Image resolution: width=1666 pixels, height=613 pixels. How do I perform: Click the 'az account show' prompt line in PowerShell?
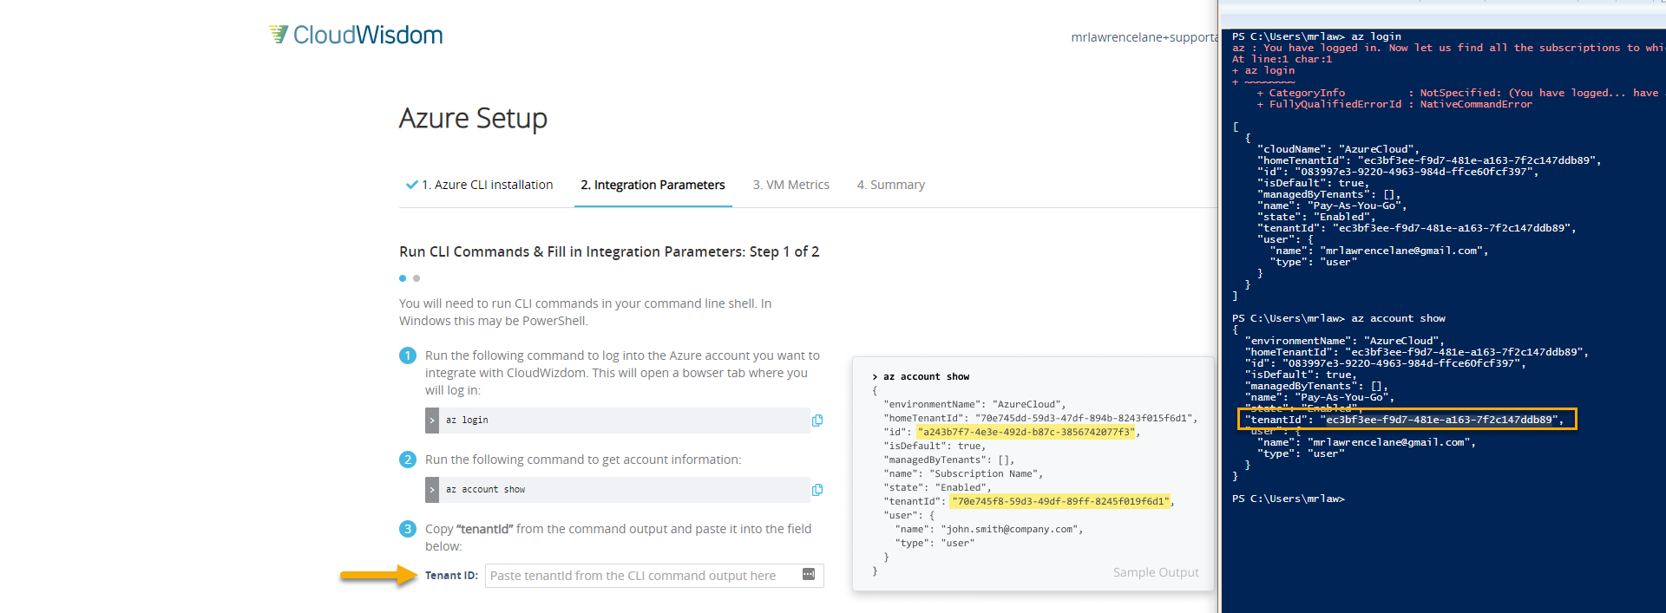point(1339,318)
